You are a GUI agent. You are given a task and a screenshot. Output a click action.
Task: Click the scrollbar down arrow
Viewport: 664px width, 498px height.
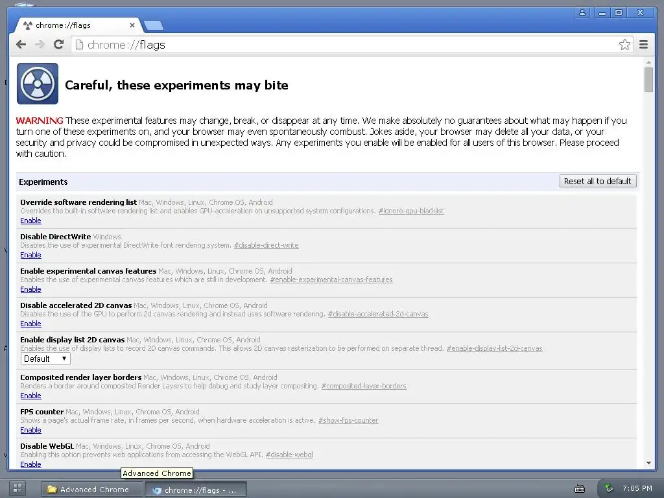pos(648,463)
